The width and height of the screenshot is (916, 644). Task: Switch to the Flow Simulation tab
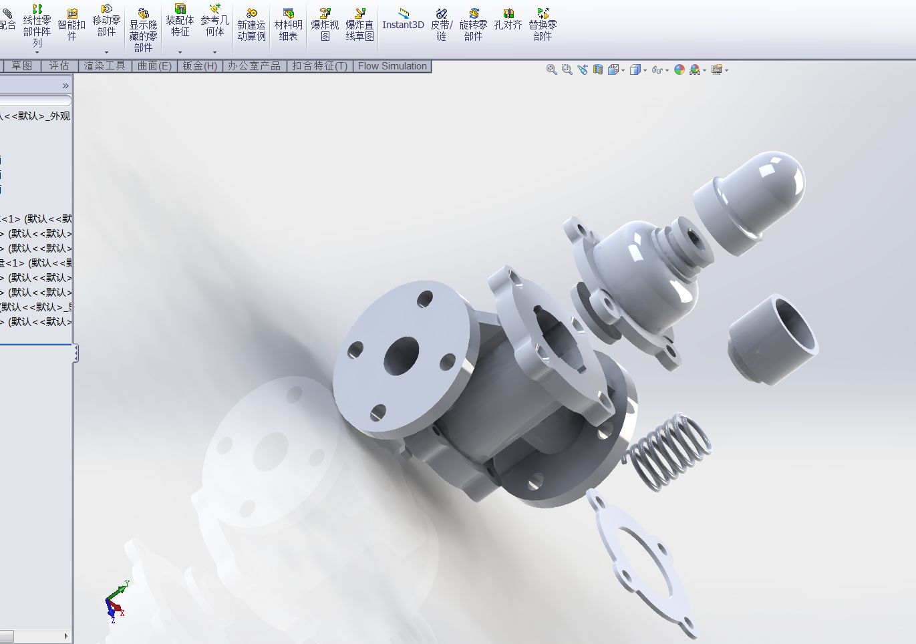coord(392,66)
